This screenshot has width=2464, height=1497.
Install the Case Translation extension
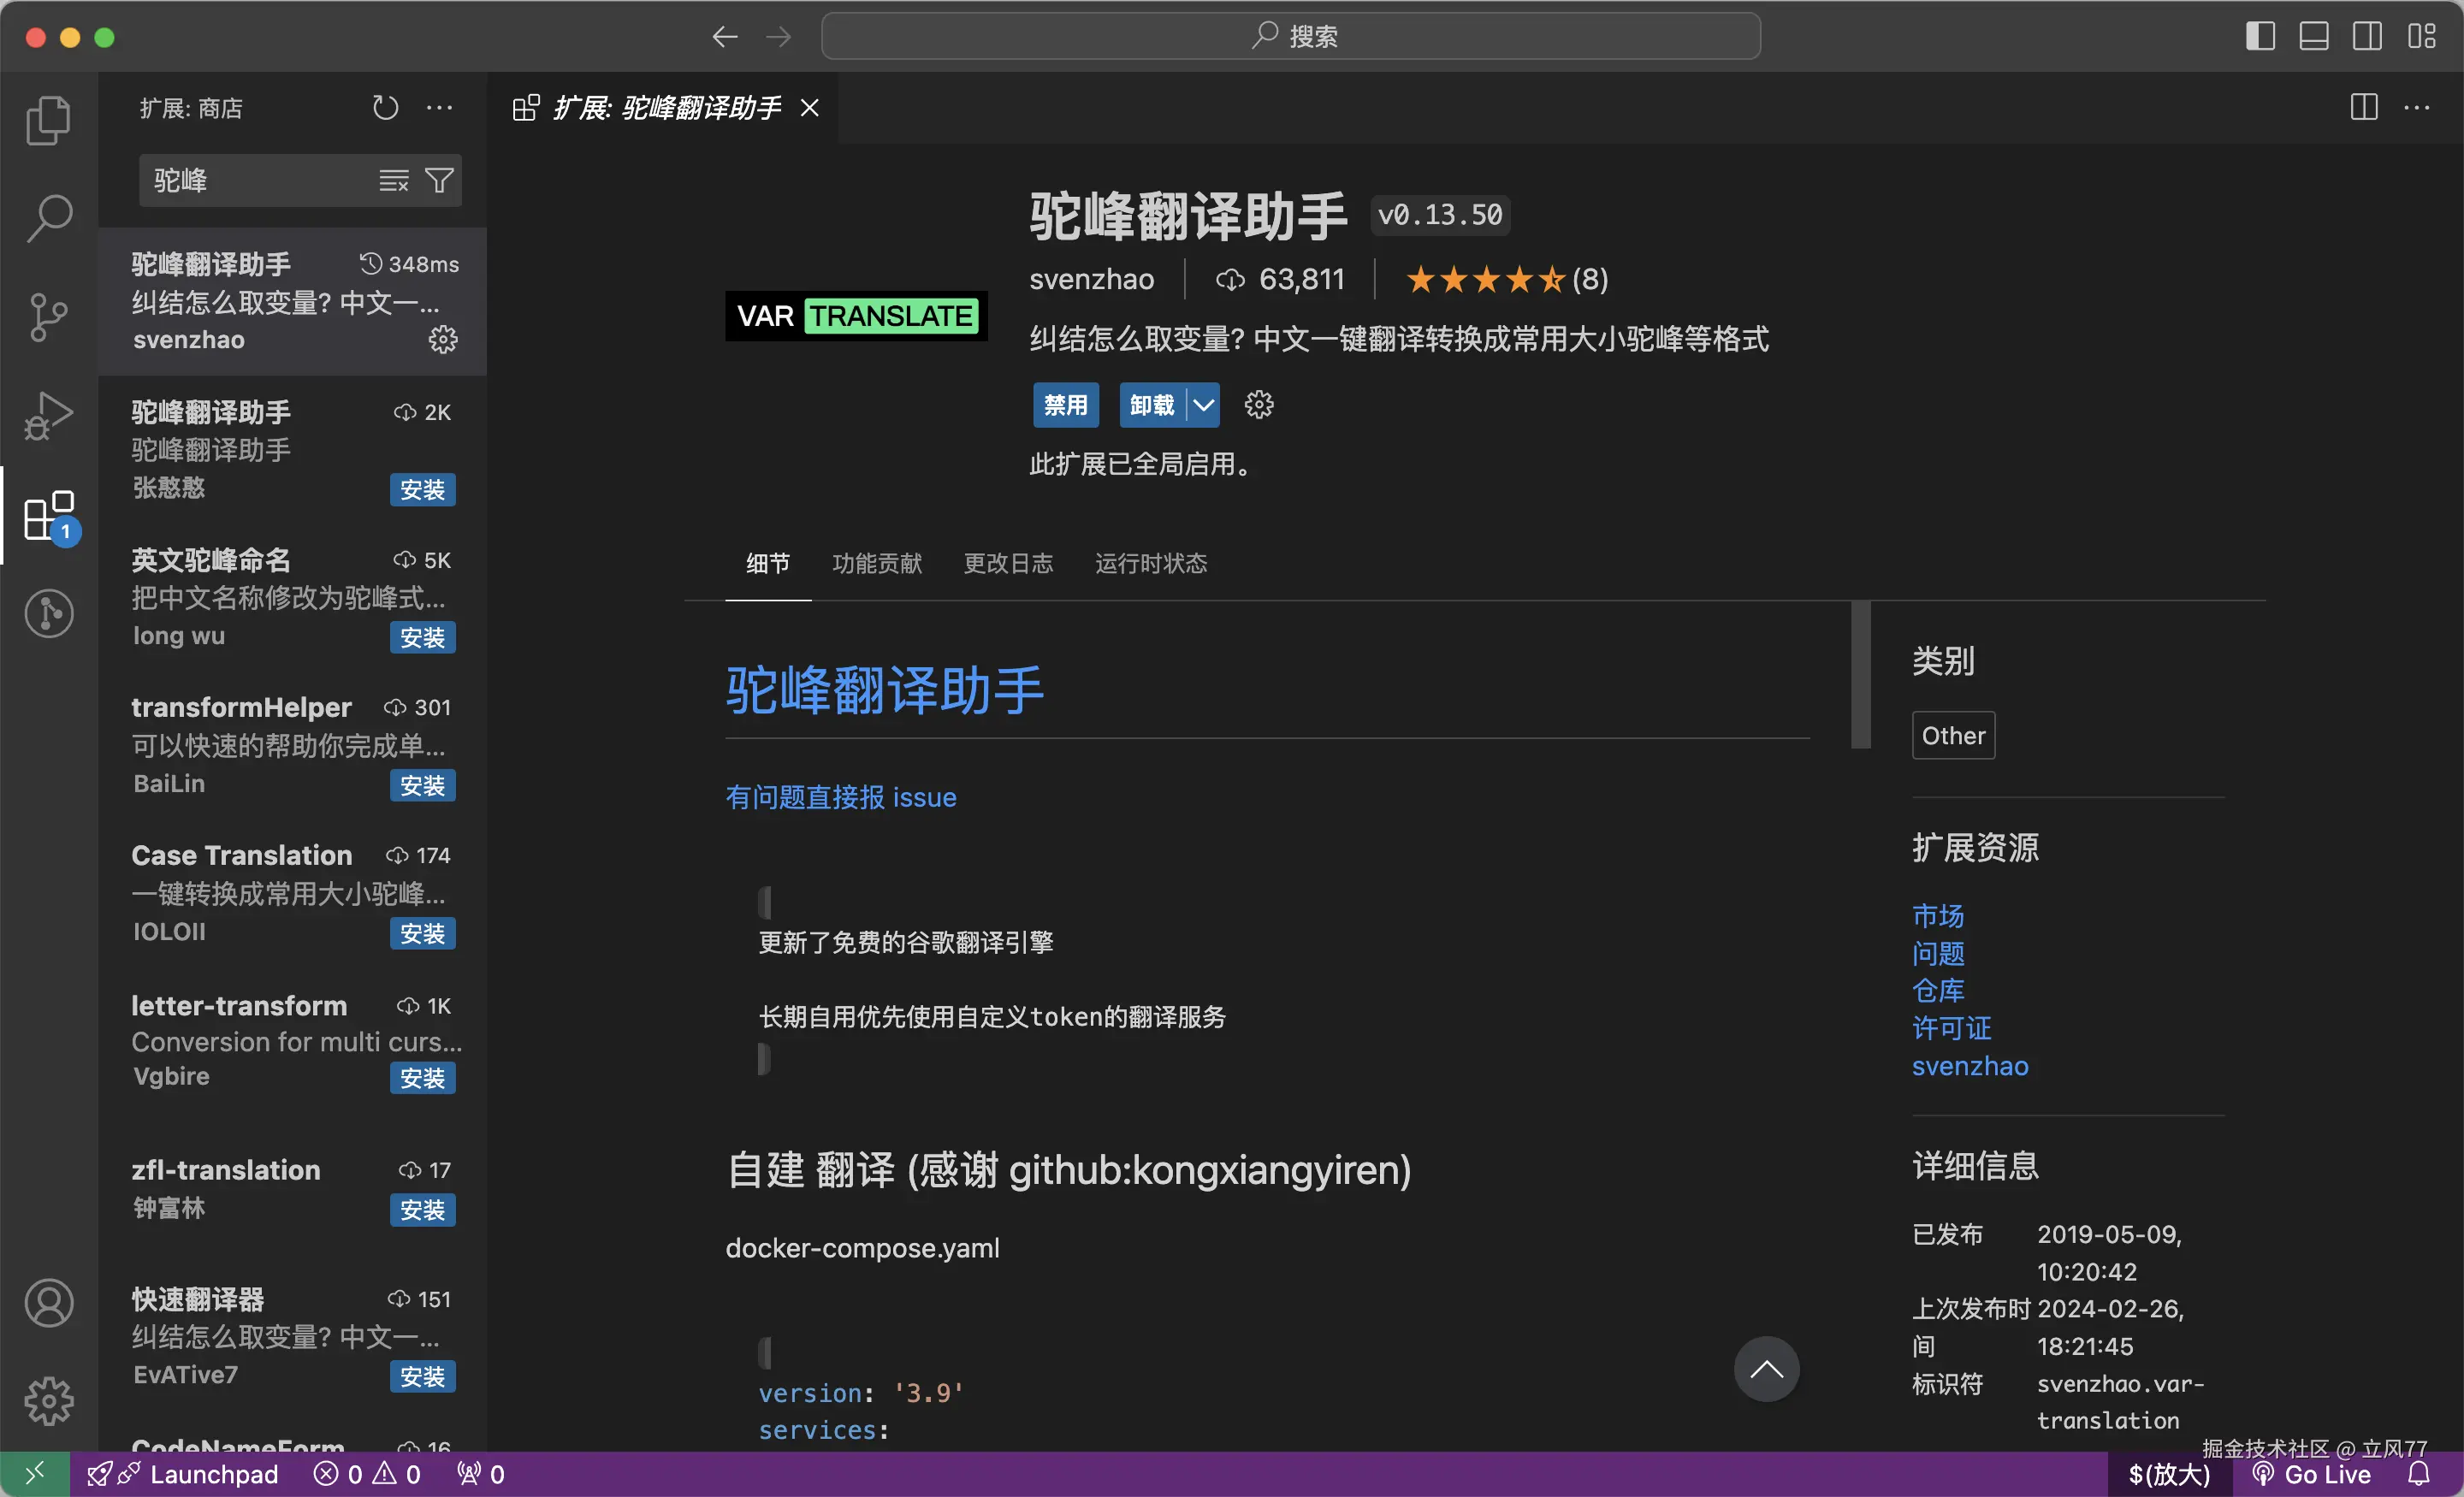[x=422, y=934]
